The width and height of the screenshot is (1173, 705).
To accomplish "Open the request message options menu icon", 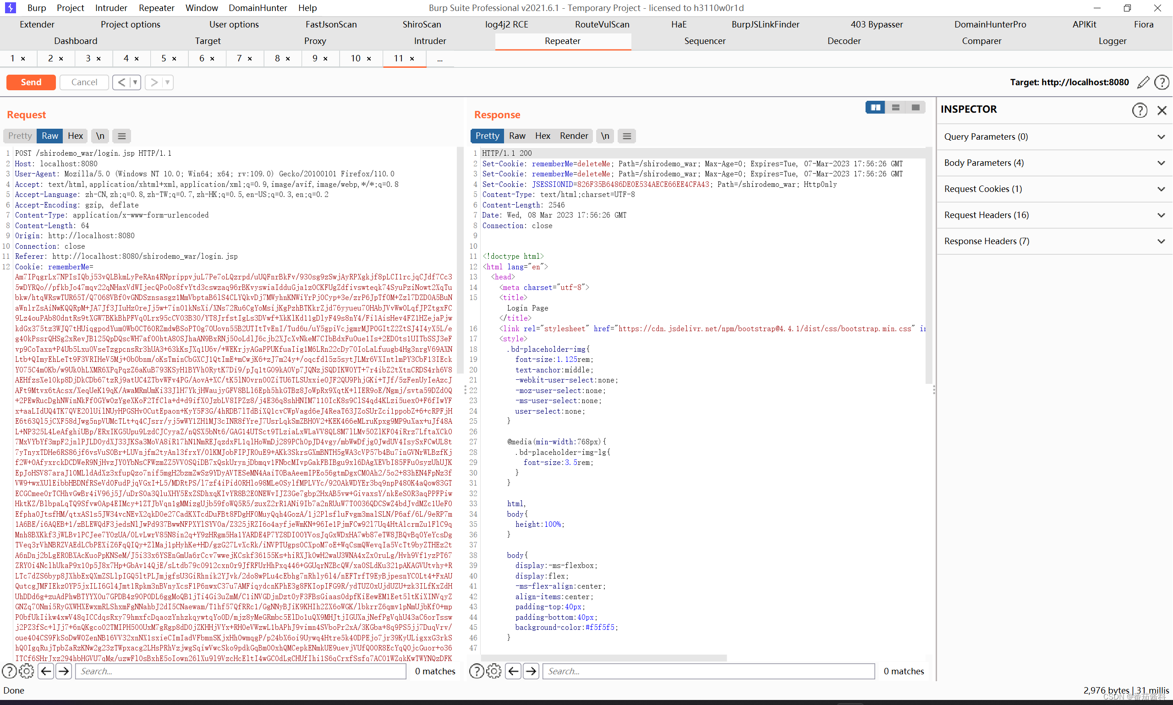I will coord(121,136).
